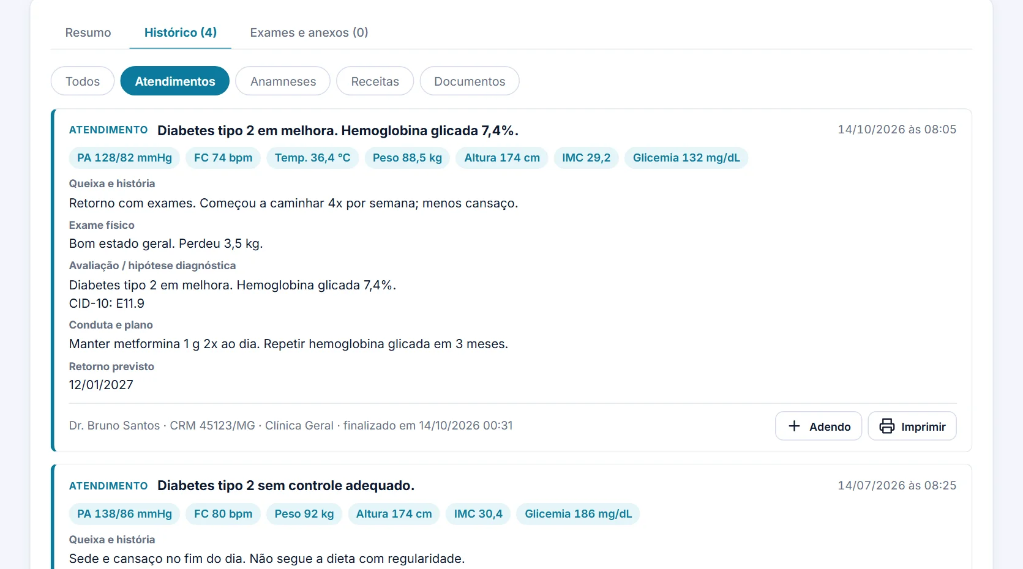Viewport: 1023px width, 569px height.
Task: Click the 'Sede e cansaço no fim do dia' text
Action: tap(267, 559)
